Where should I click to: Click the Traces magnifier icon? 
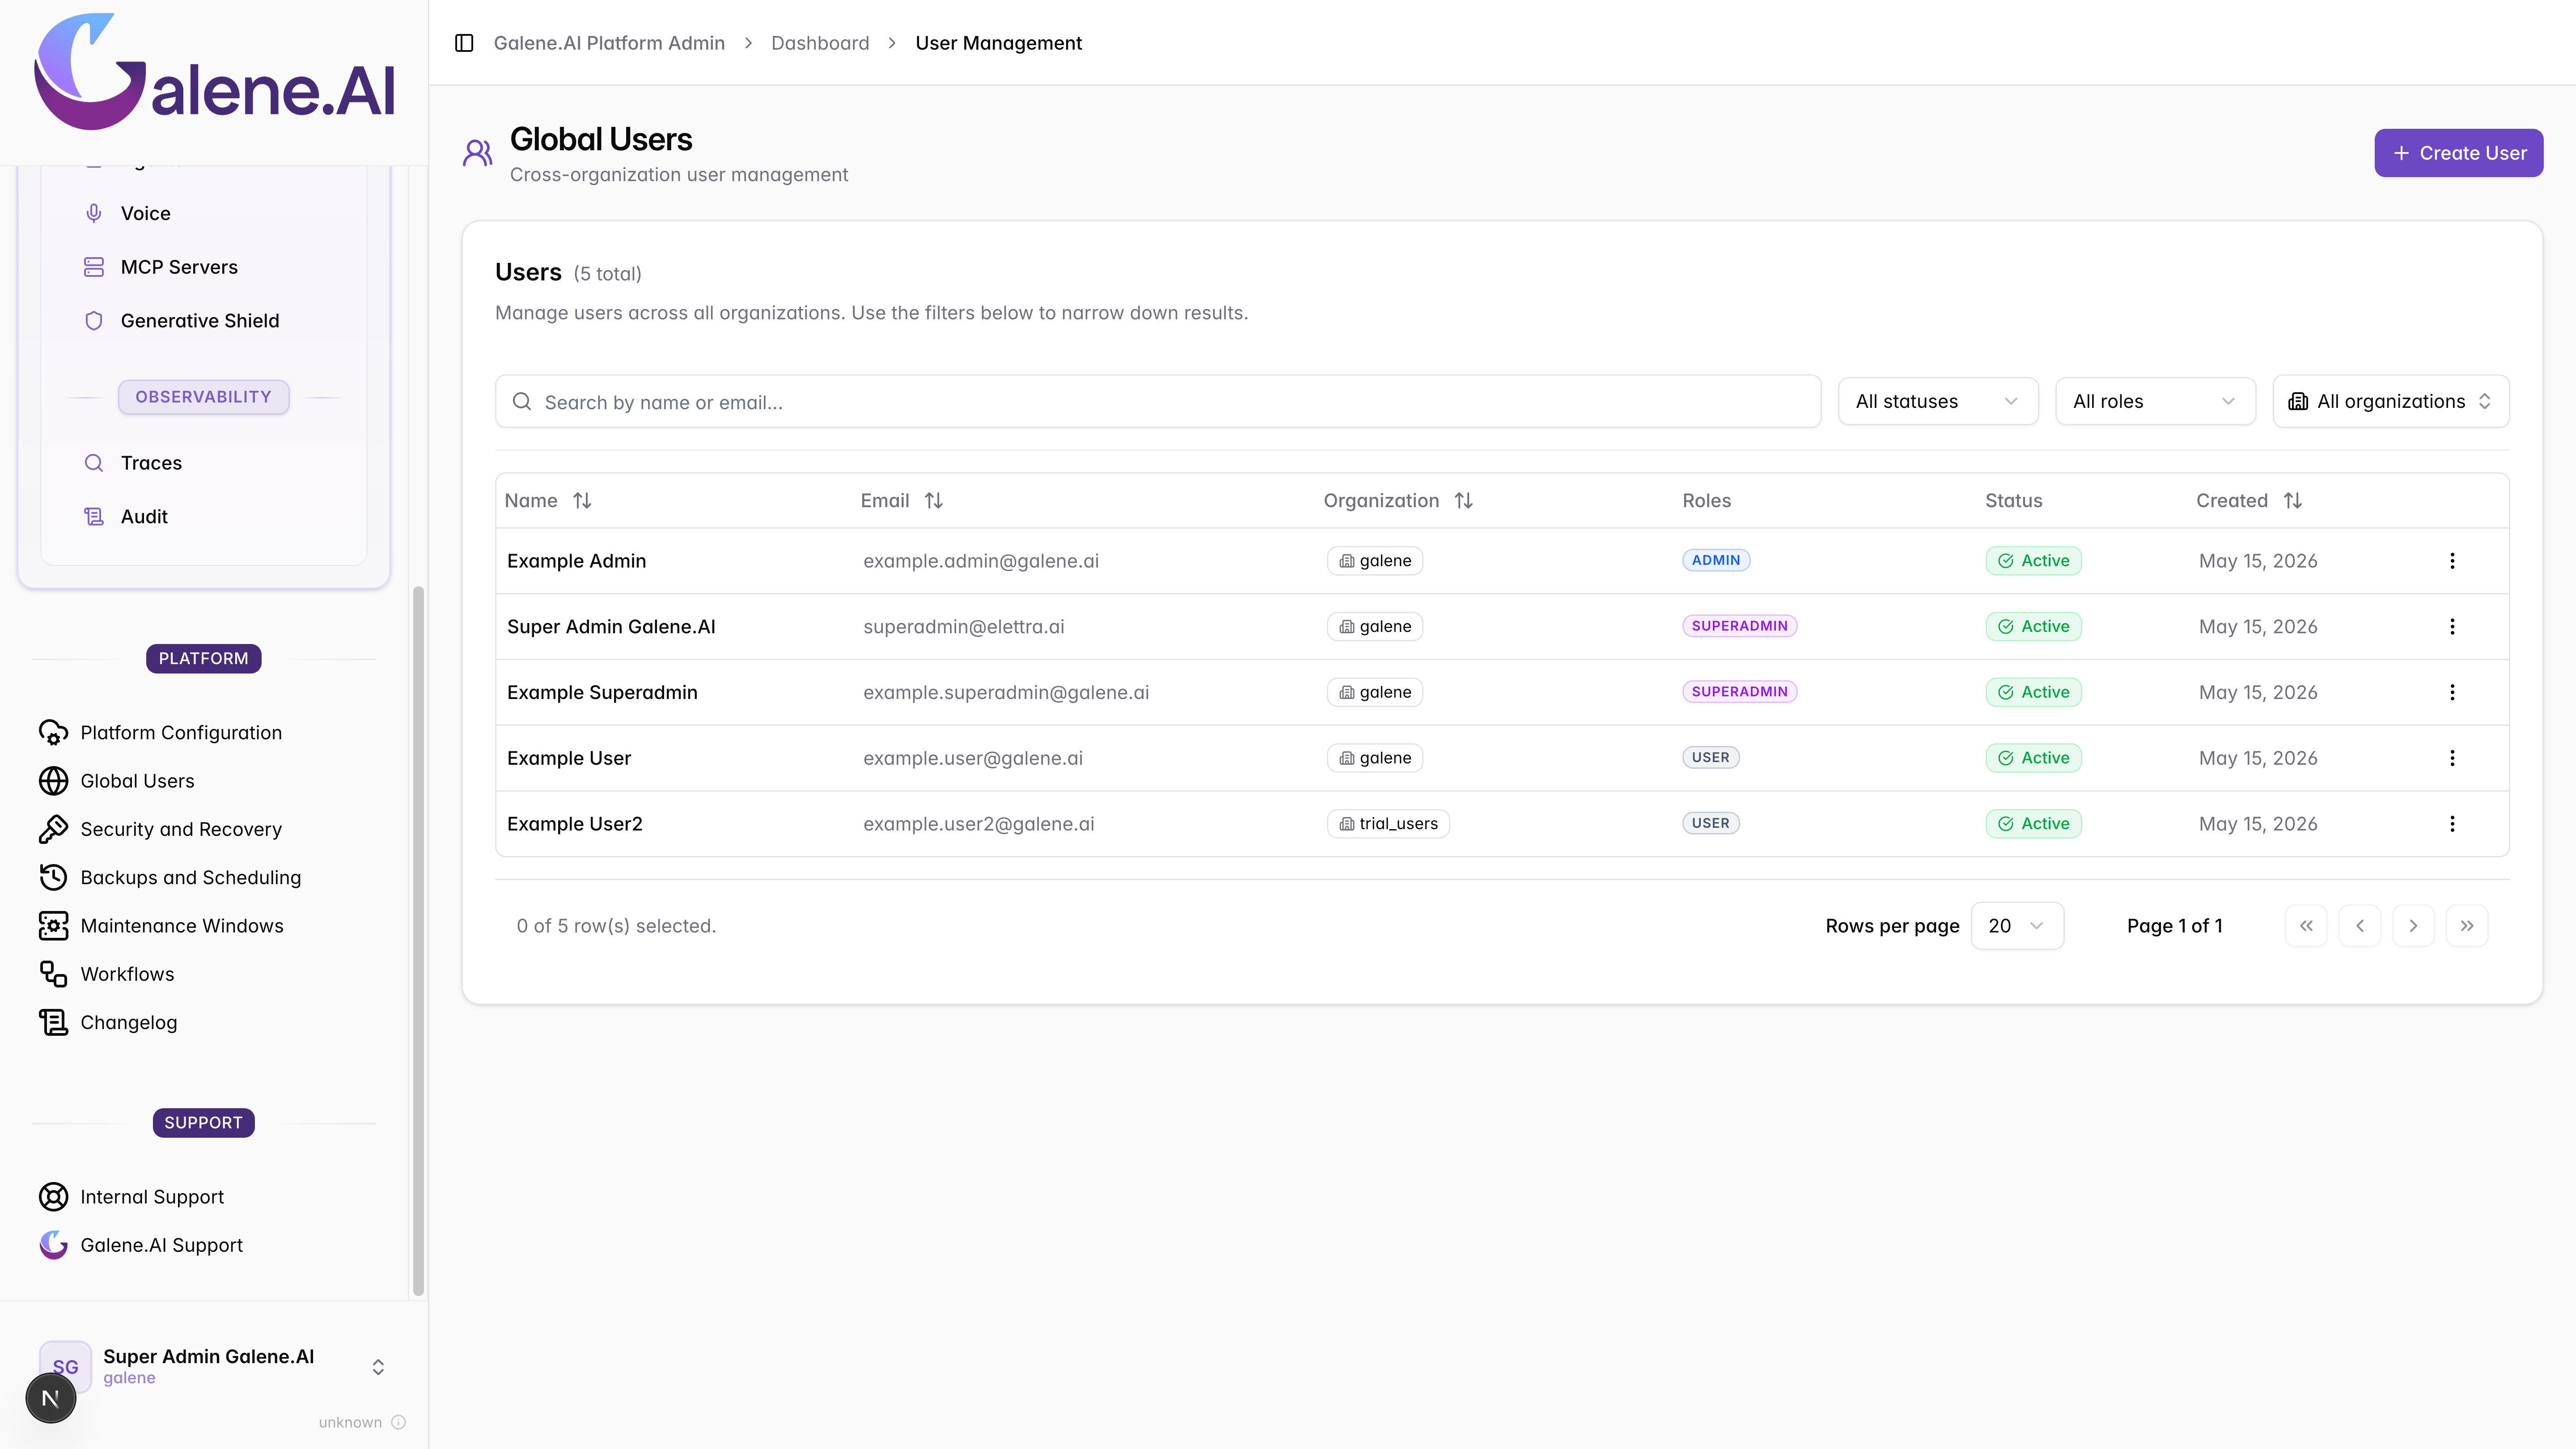pos(94,463)
